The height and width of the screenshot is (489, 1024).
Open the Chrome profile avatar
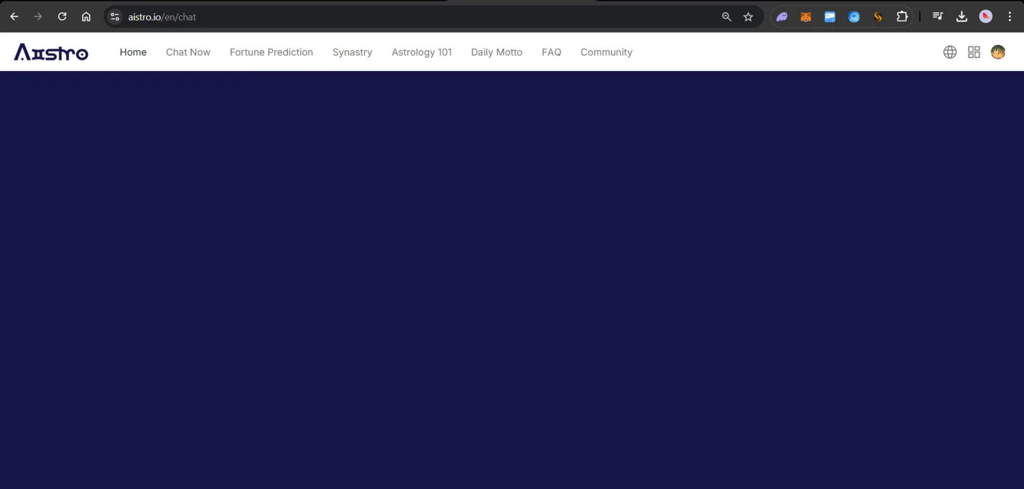pyautogui.click(x=986, y=17)
